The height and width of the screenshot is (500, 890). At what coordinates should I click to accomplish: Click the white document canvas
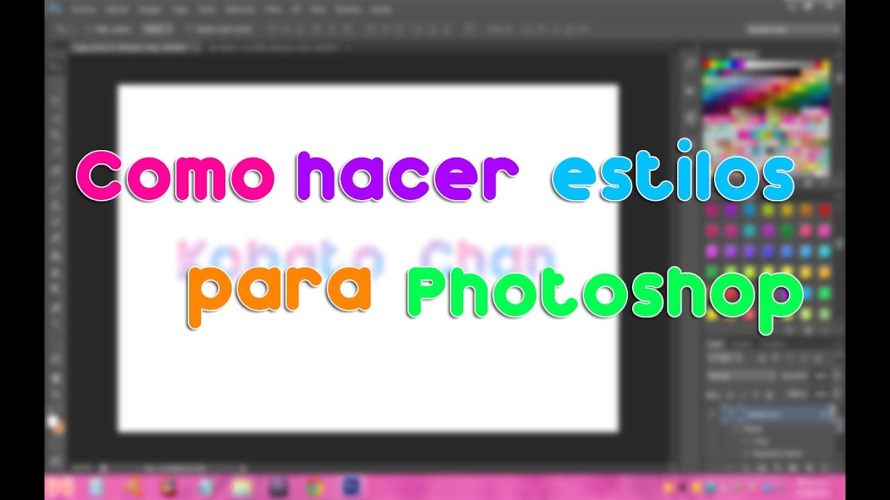click(368, 258)
